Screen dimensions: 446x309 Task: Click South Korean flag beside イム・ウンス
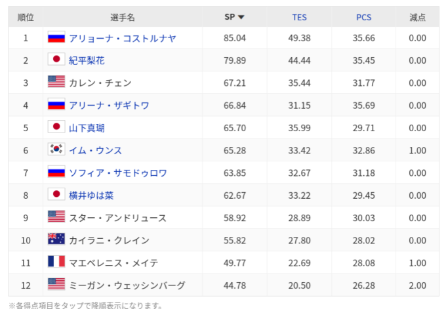56,150
